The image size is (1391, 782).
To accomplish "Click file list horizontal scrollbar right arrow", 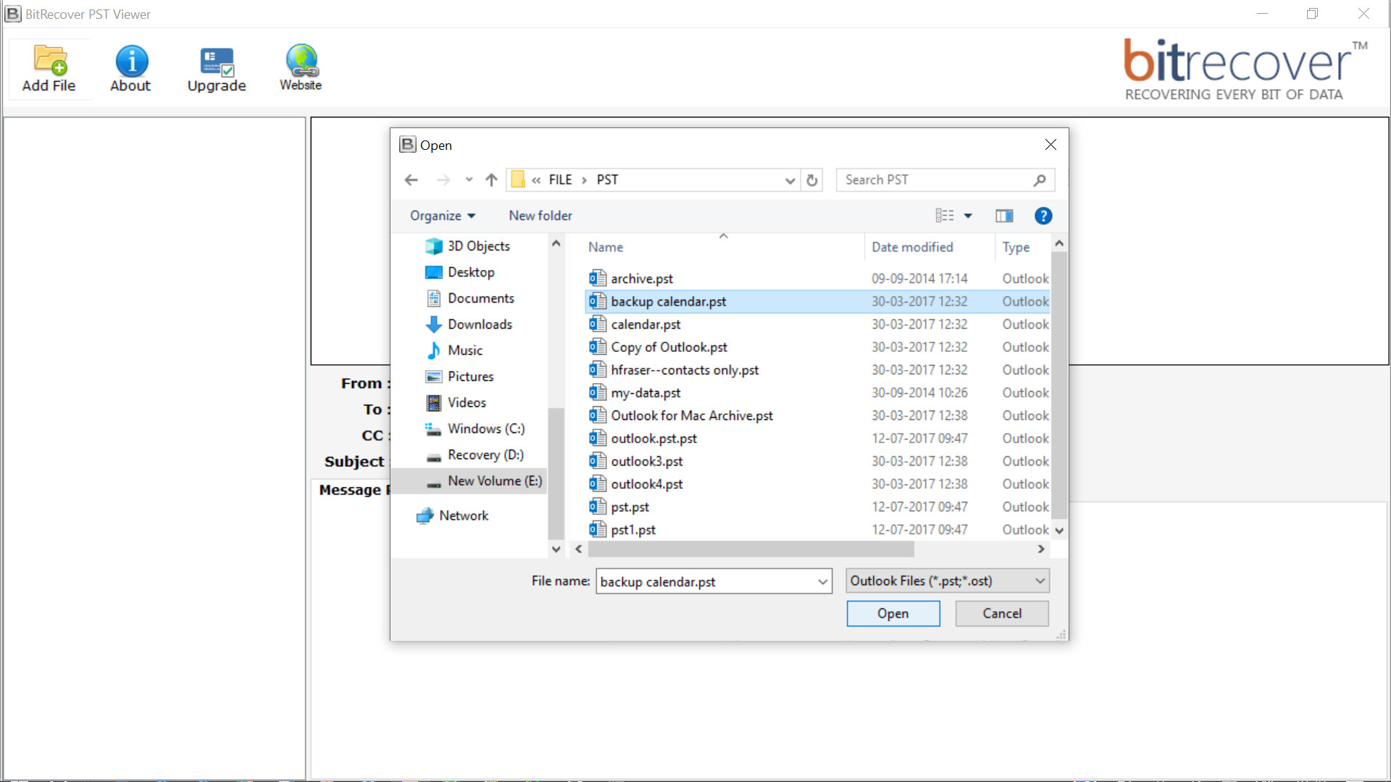I will (1041, 549).
